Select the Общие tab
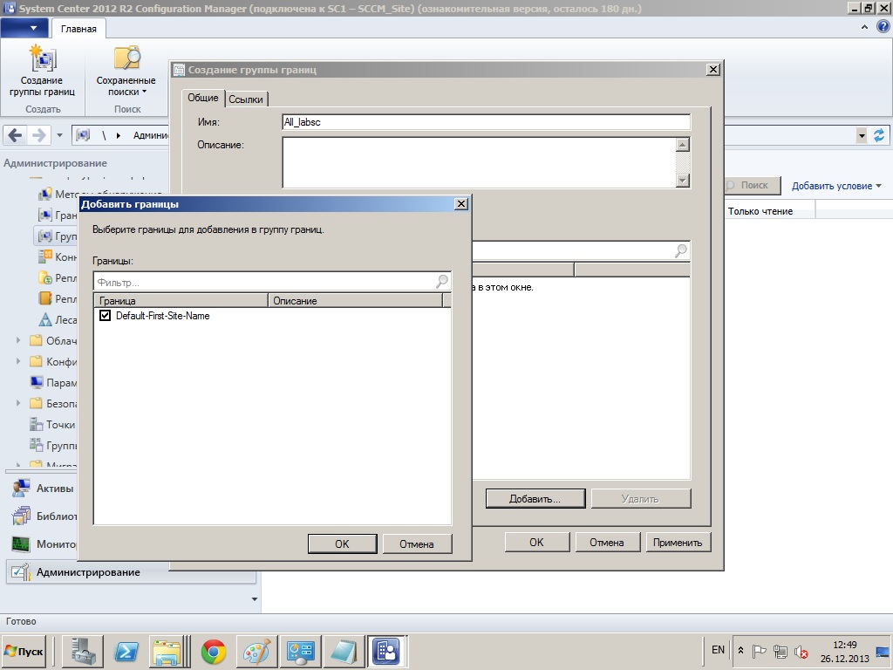 click(203, 98)
